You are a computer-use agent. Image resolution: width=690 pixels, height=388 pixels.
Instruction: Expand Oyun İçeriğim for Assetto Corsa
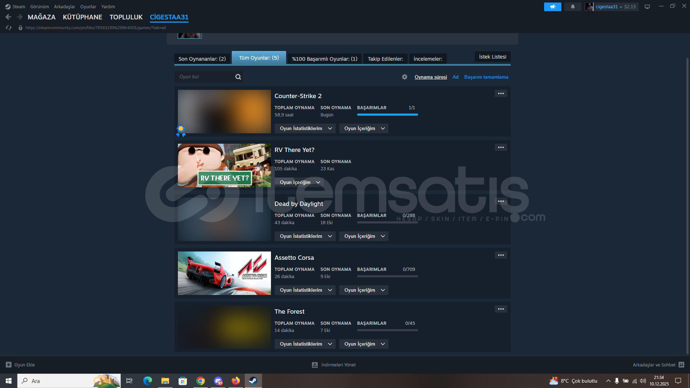(x=364, y=290)
